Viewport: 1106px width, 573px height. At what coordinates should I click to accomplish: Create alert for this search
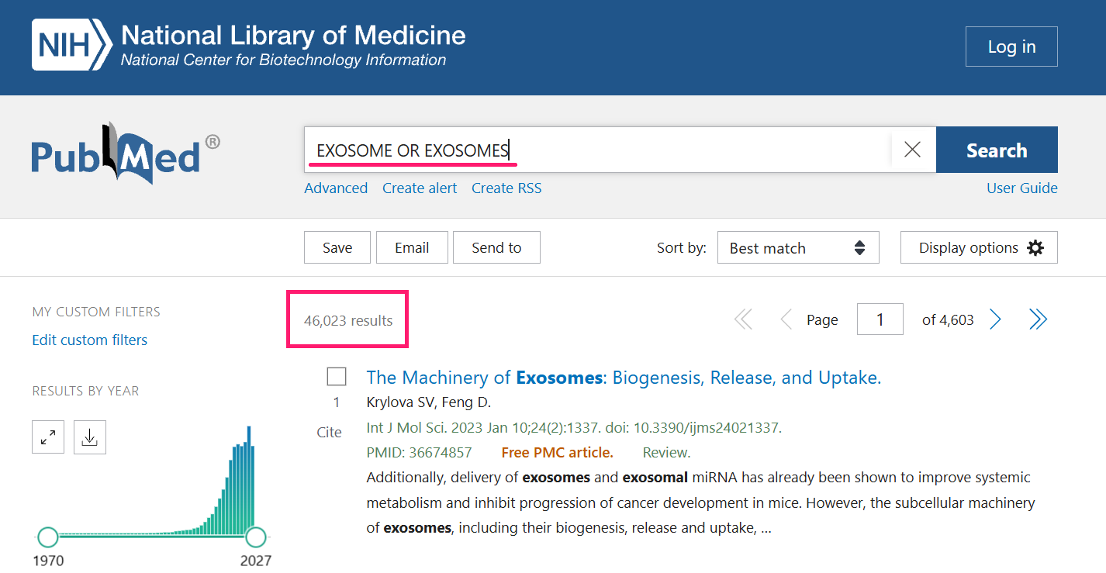(420, 188)
